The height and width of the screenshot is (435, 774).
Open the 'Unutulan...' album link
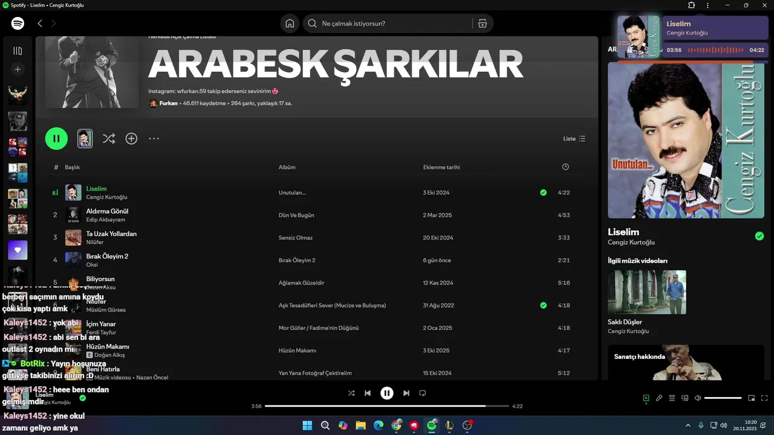pos(292,193)
